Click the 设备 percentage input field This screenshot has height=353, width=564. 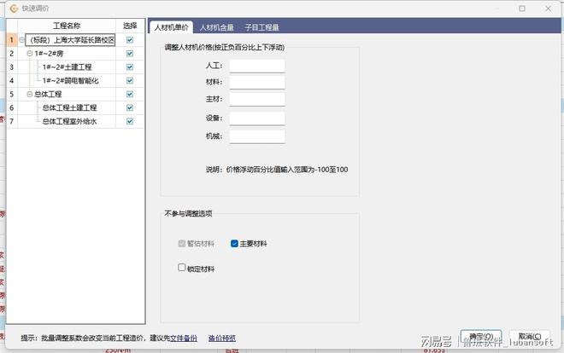click(257, 118)
